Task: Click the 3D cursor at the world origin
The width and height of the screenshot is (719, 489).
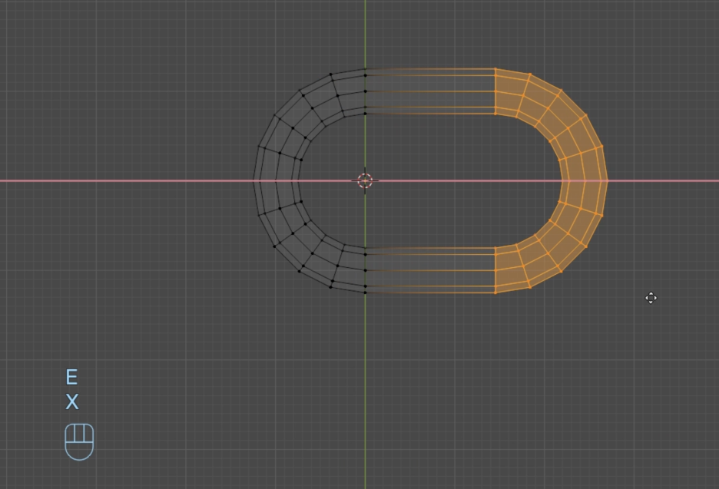Action: click(x=365, y=180)
